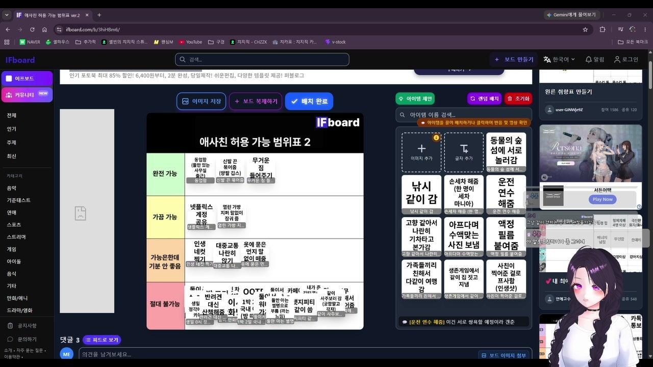Select the 동물의 숲 섬에 서로 놀러감 item
Viewport: 653px width, 367px height.
click(x=506, y=152)
